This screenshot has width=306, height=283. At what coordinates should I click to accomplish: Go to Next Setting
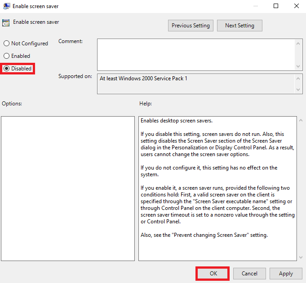tap(239, 26)
